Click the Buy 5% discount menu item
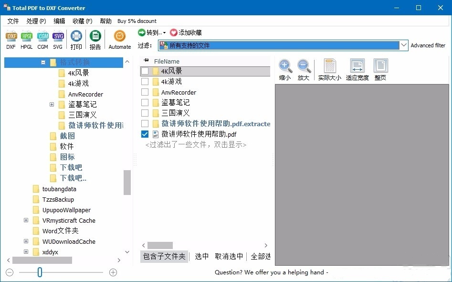The image size is (452, 282). tap(137, 21)
